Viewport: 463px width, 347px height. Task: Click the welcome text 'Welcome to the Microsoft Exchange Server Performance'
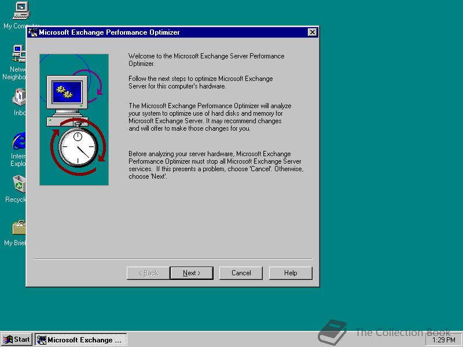pyautogui.click(x=207, y=56)
